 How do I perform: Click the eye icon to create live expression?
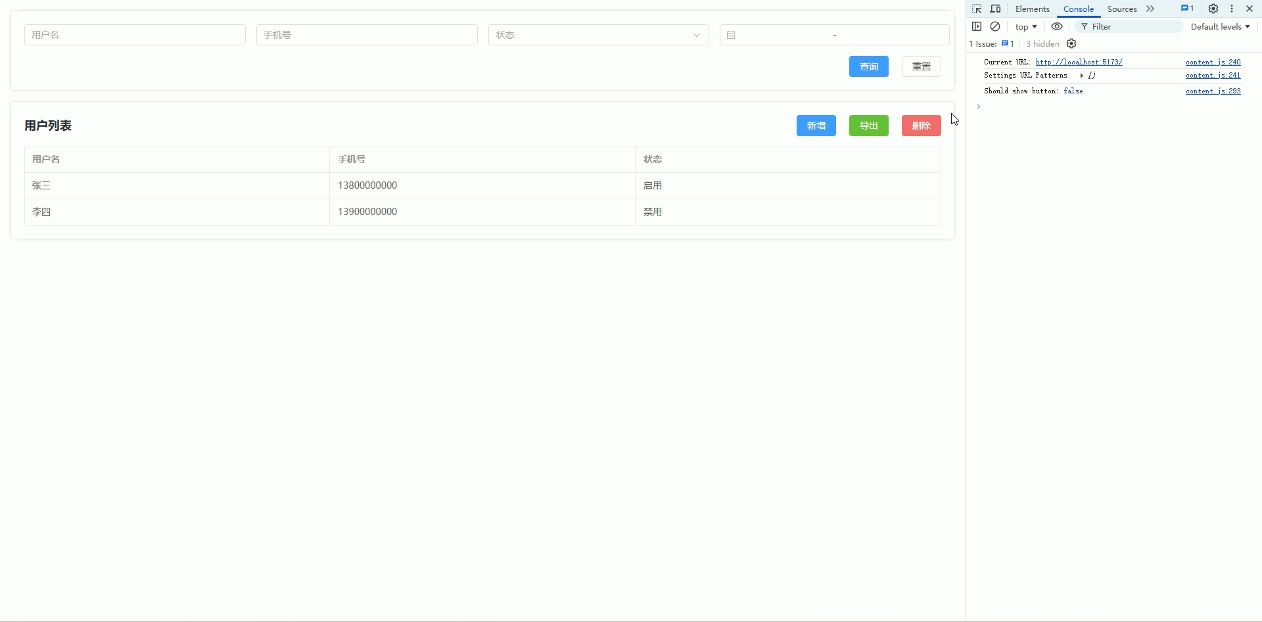[1057, 26]
